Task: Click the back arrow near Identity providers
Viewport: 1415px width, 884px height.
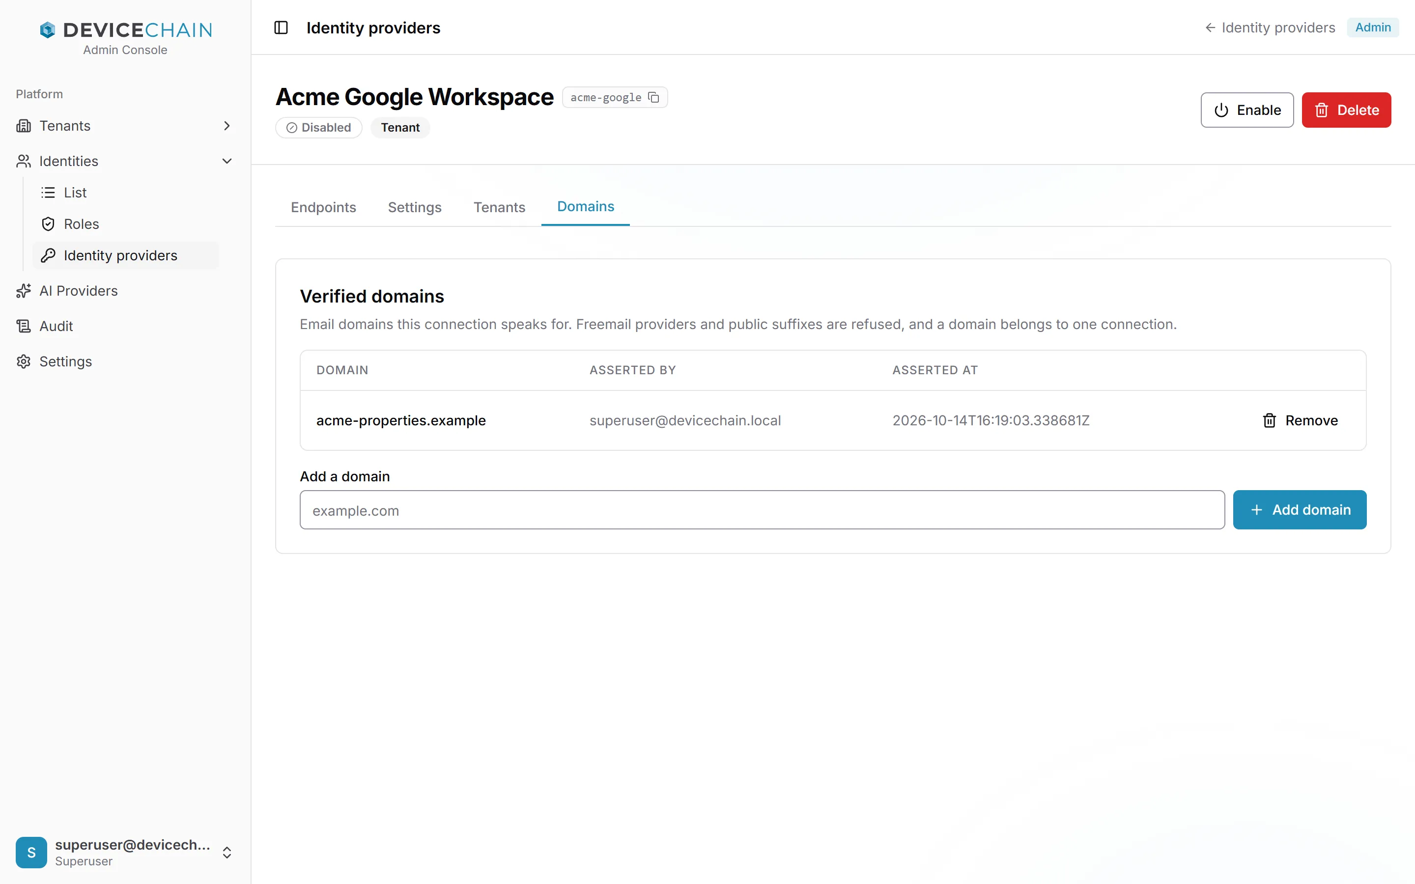Action: [1210, 28]
